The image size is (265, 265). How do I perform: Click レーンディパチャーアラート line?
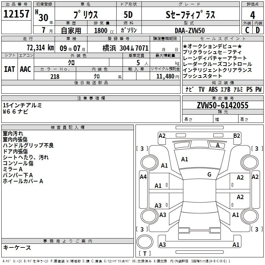click(215, 58)
